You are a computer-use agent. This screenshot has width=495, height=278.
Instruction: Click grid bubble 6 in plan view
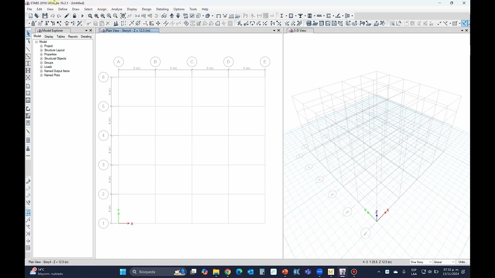(103, 77)
